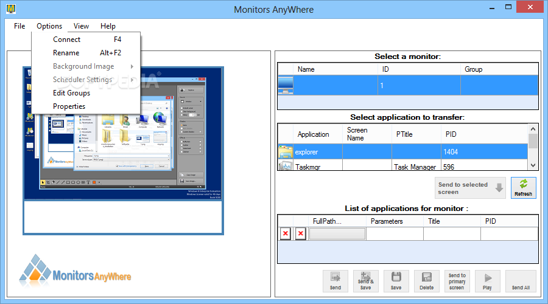Image resolution: width=548 pixels, height=304 pixels.
Task: Click the Send & Save button
Action: click(365, 281)
